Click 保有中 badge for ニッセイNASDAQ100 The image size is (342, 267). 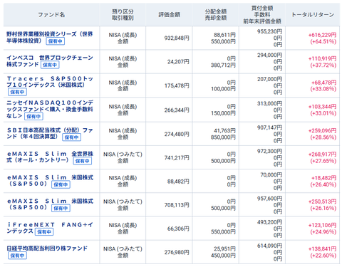(33, 116)
